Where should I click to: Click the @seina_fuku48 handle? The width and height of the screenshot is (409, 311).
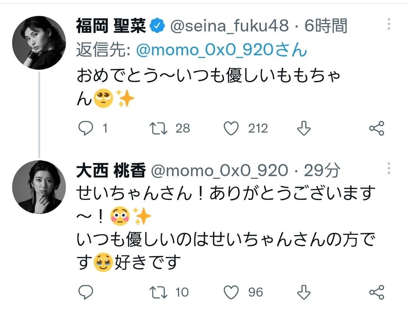tap(229, 26)
